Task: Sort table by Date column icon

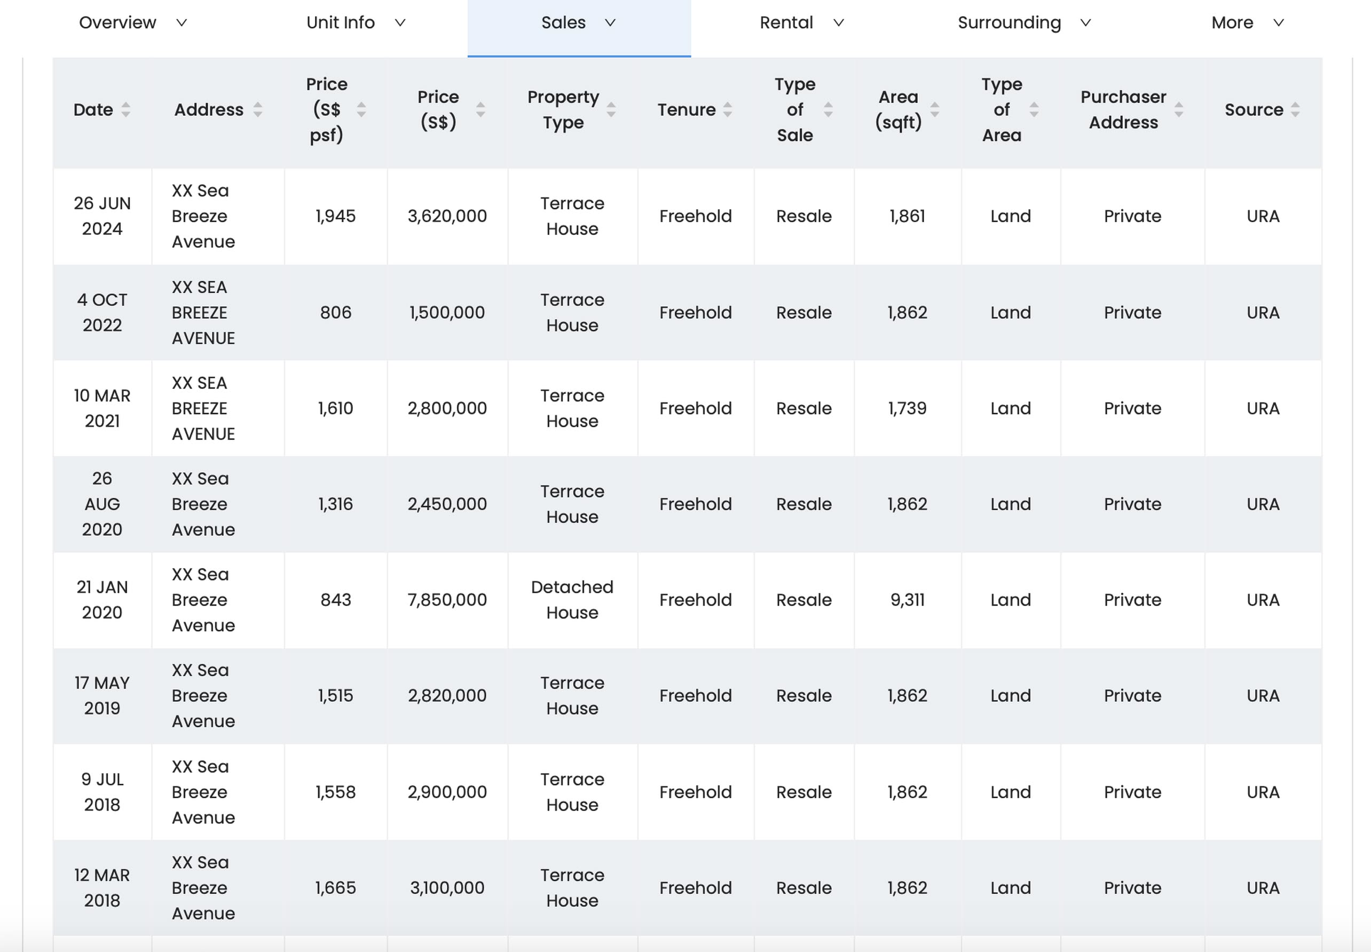Action: click(x=125, y=110)
